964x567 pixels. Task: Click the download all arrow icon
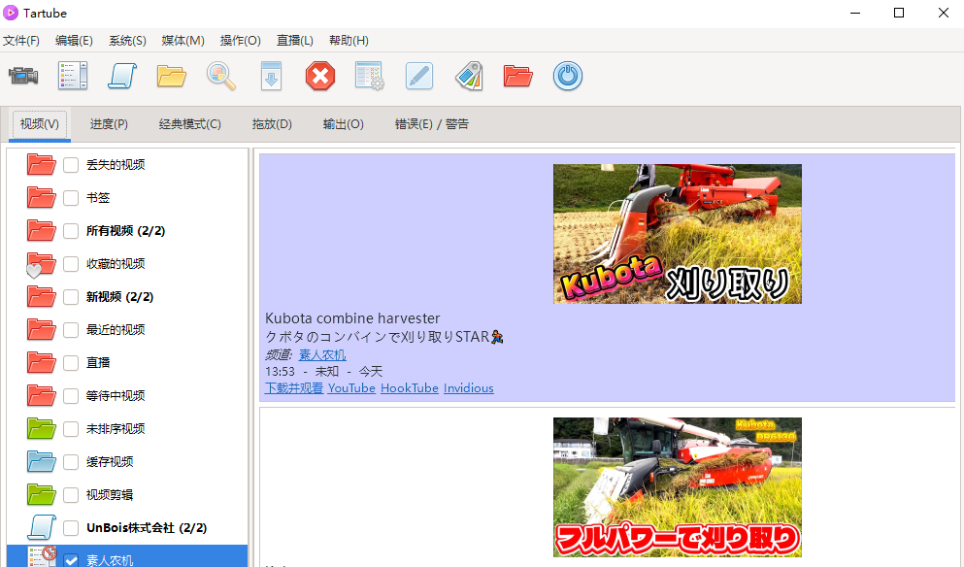coord(271,76)
